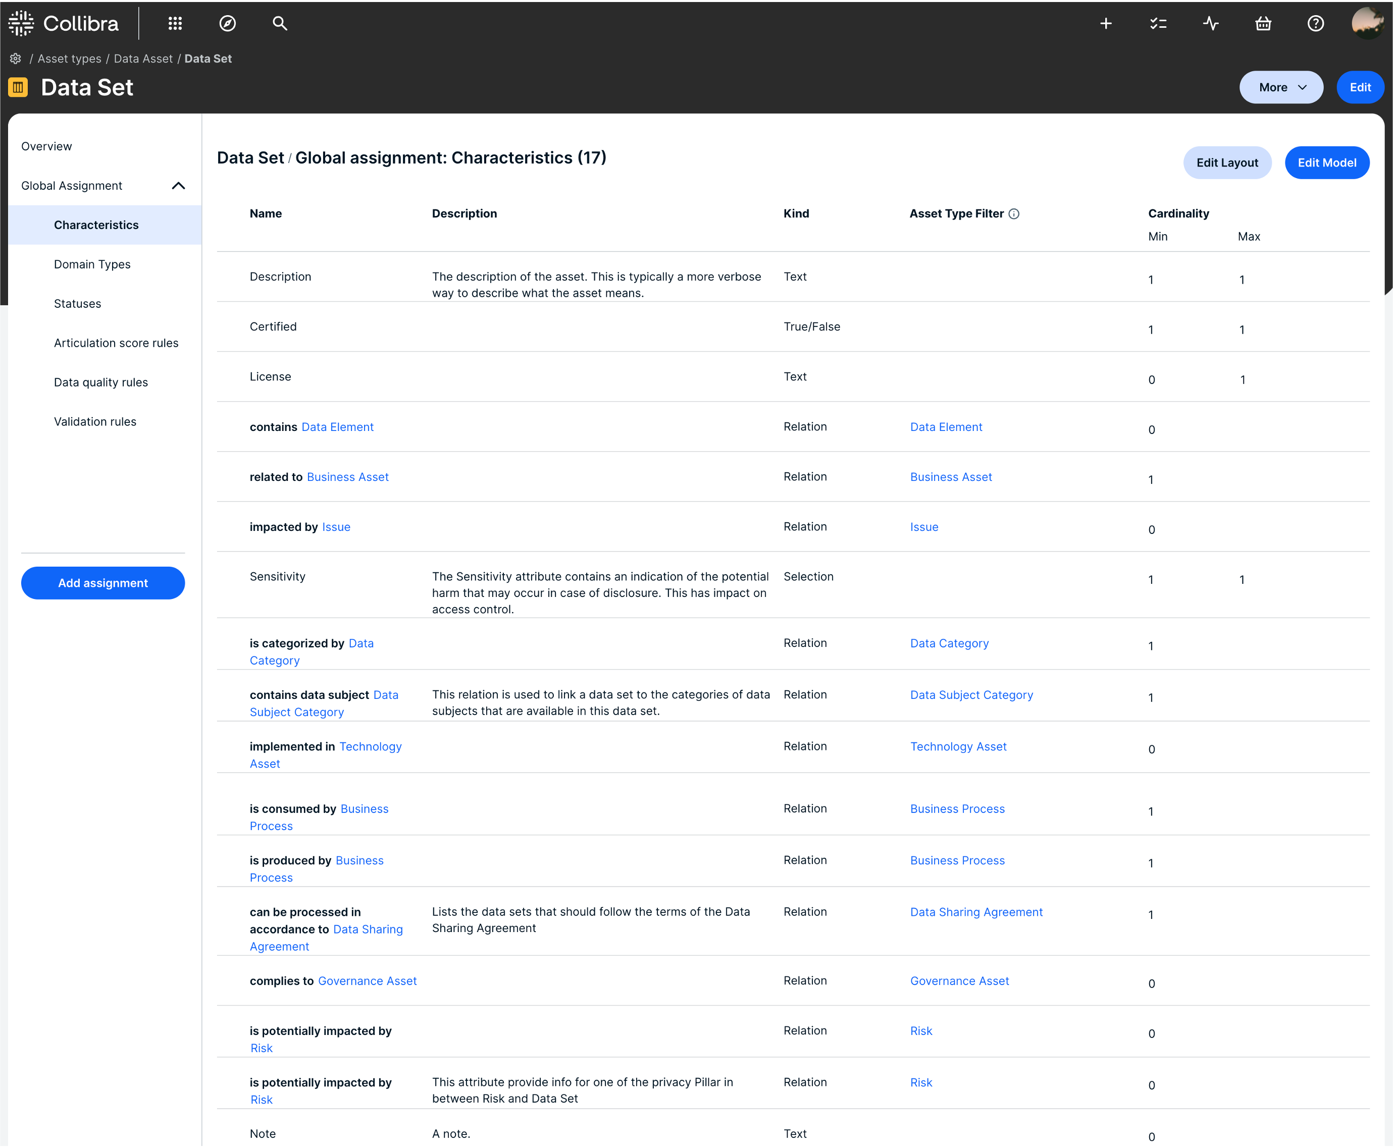1393x1147 pixels.
Task: Open Governance Asset link in Name column
Action: 368,981
